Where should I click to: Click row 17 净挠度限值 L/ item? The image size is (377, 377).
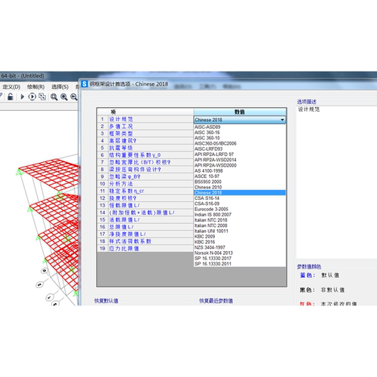[151, 234]
